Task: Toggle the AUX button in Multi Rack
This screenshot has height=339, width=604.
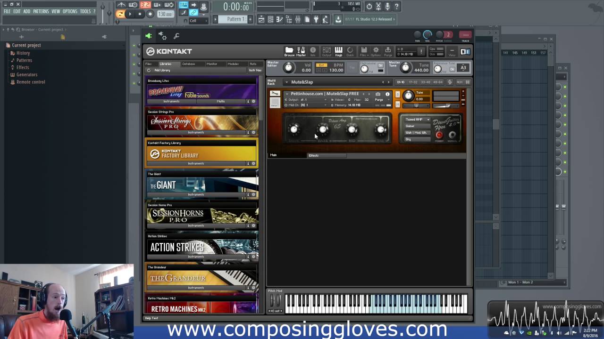Action: tap(459, 82)
